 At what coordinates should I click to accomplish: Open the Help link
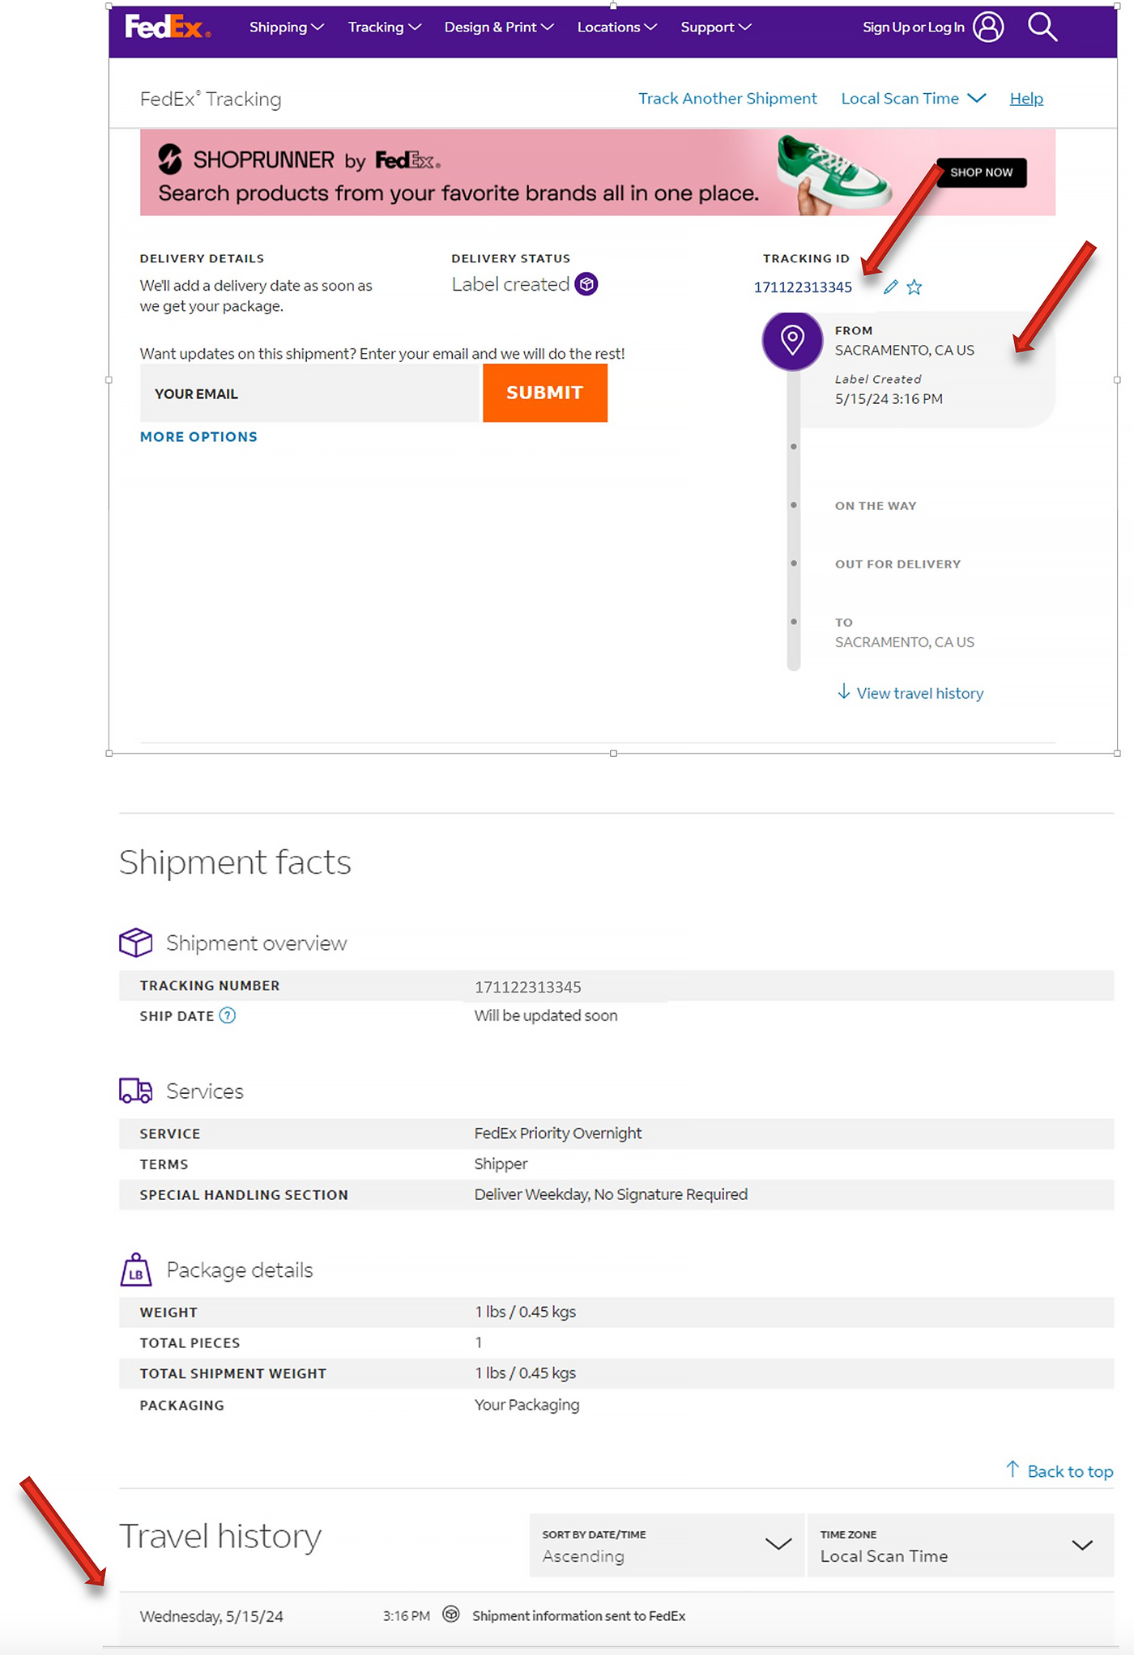point(1026,98)
